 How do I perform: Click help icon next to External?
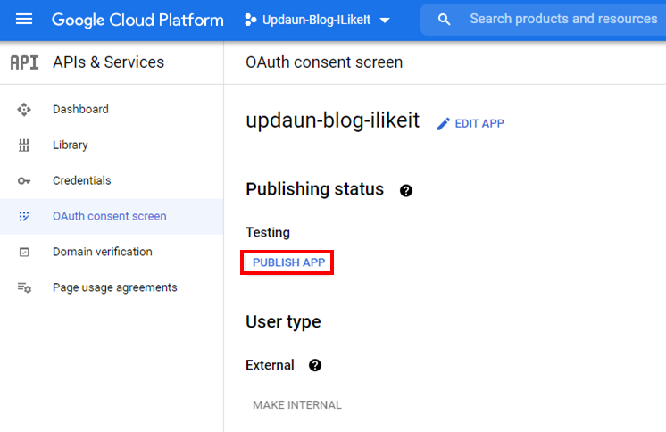315,365
